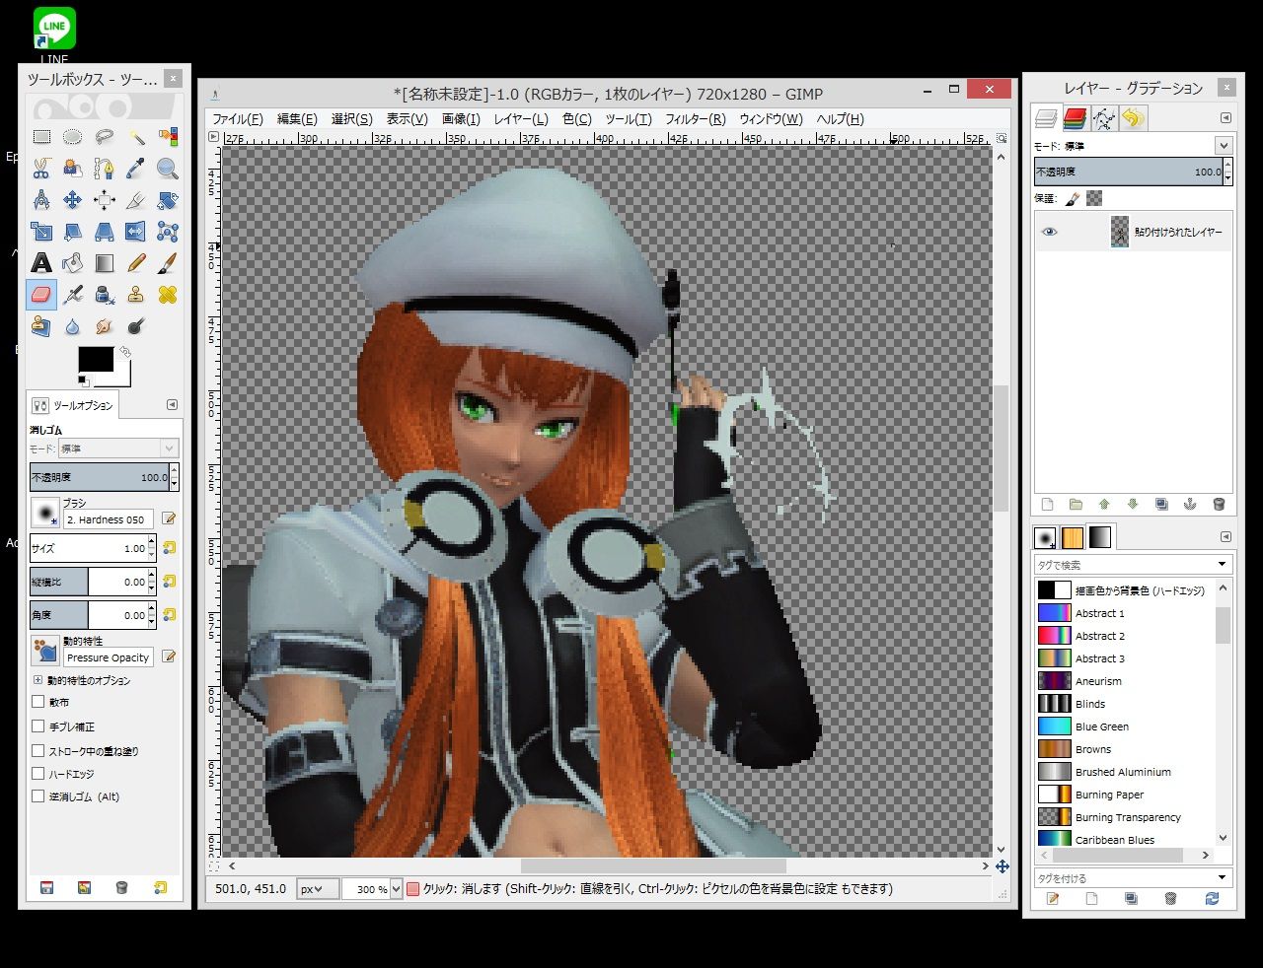Open the px unit dropdown
1263x968 pixels.
tap(317, 889)
